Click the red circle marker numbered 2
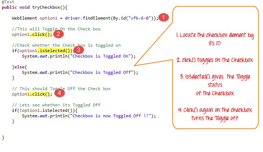The height and width of the screenshot is (152, 263). 59,34
